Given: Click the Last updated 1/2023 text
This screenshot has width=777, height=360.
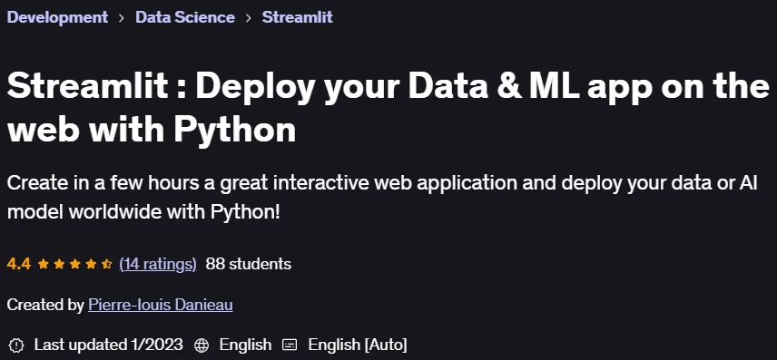Looking at the screenshot, I should (109, 345).
